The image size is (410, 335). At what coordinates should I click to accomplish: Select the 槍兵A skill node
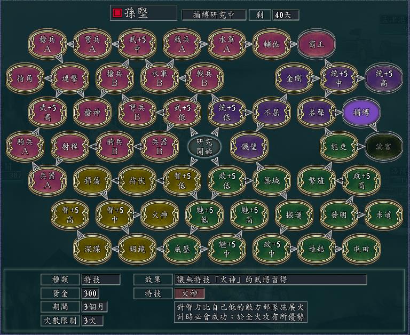pos(48,44)
